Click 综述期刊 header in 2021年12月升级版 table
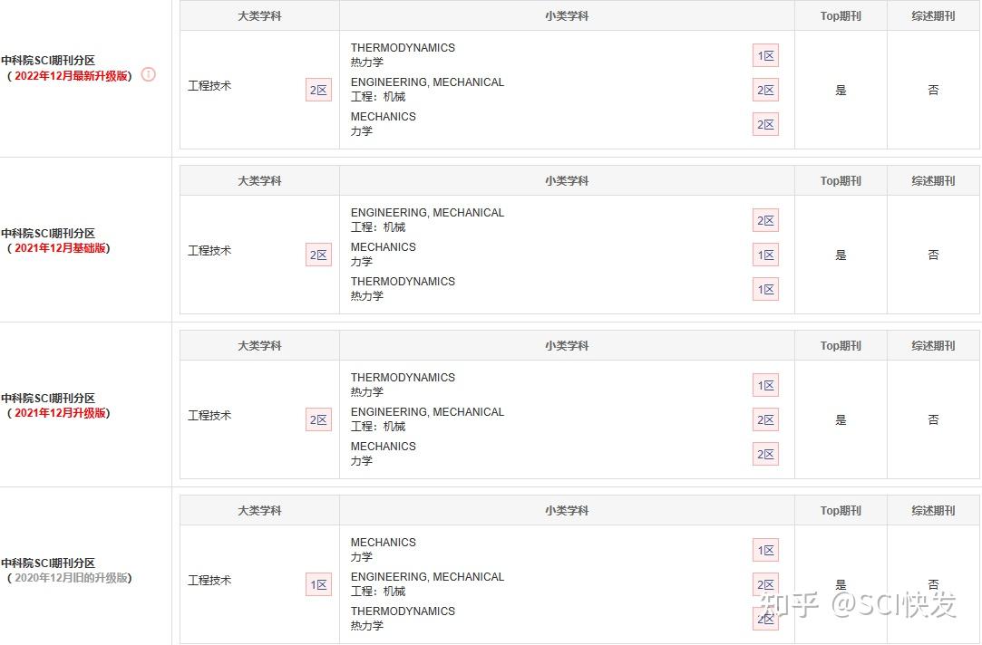 pyautogui.click(x=933, y=346)
